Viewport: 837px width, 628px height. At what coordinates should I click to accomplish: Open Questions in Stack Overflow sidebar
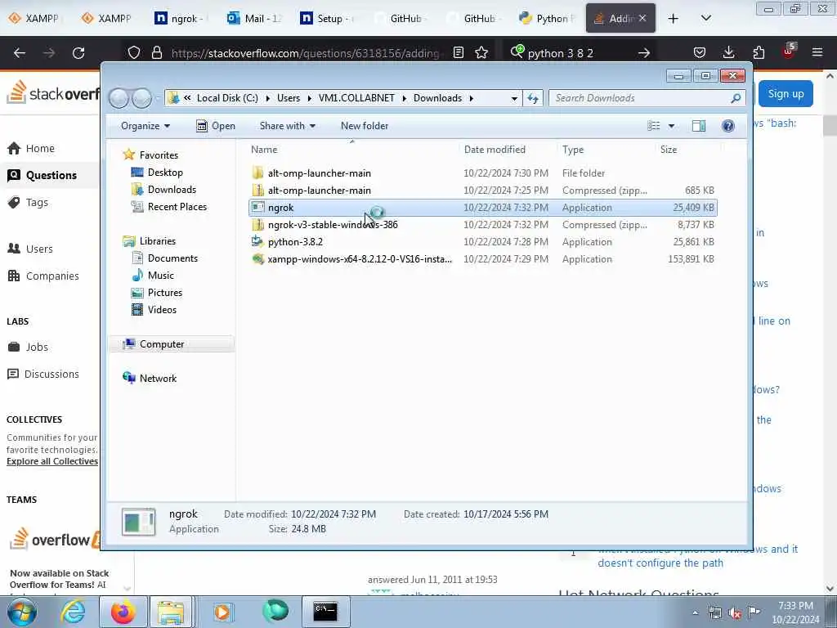pyautogui.click(x=50, y=175)
